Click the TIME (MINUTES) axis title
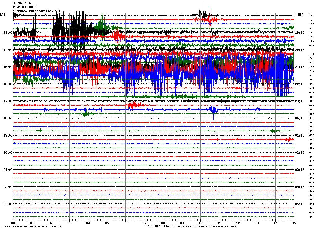Viewport: 315px width, 230px height. coord(157,226)
